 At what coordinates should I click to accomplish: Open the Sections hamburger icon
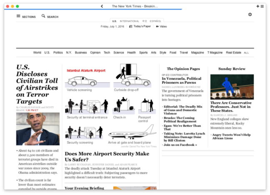pos(18,16)
